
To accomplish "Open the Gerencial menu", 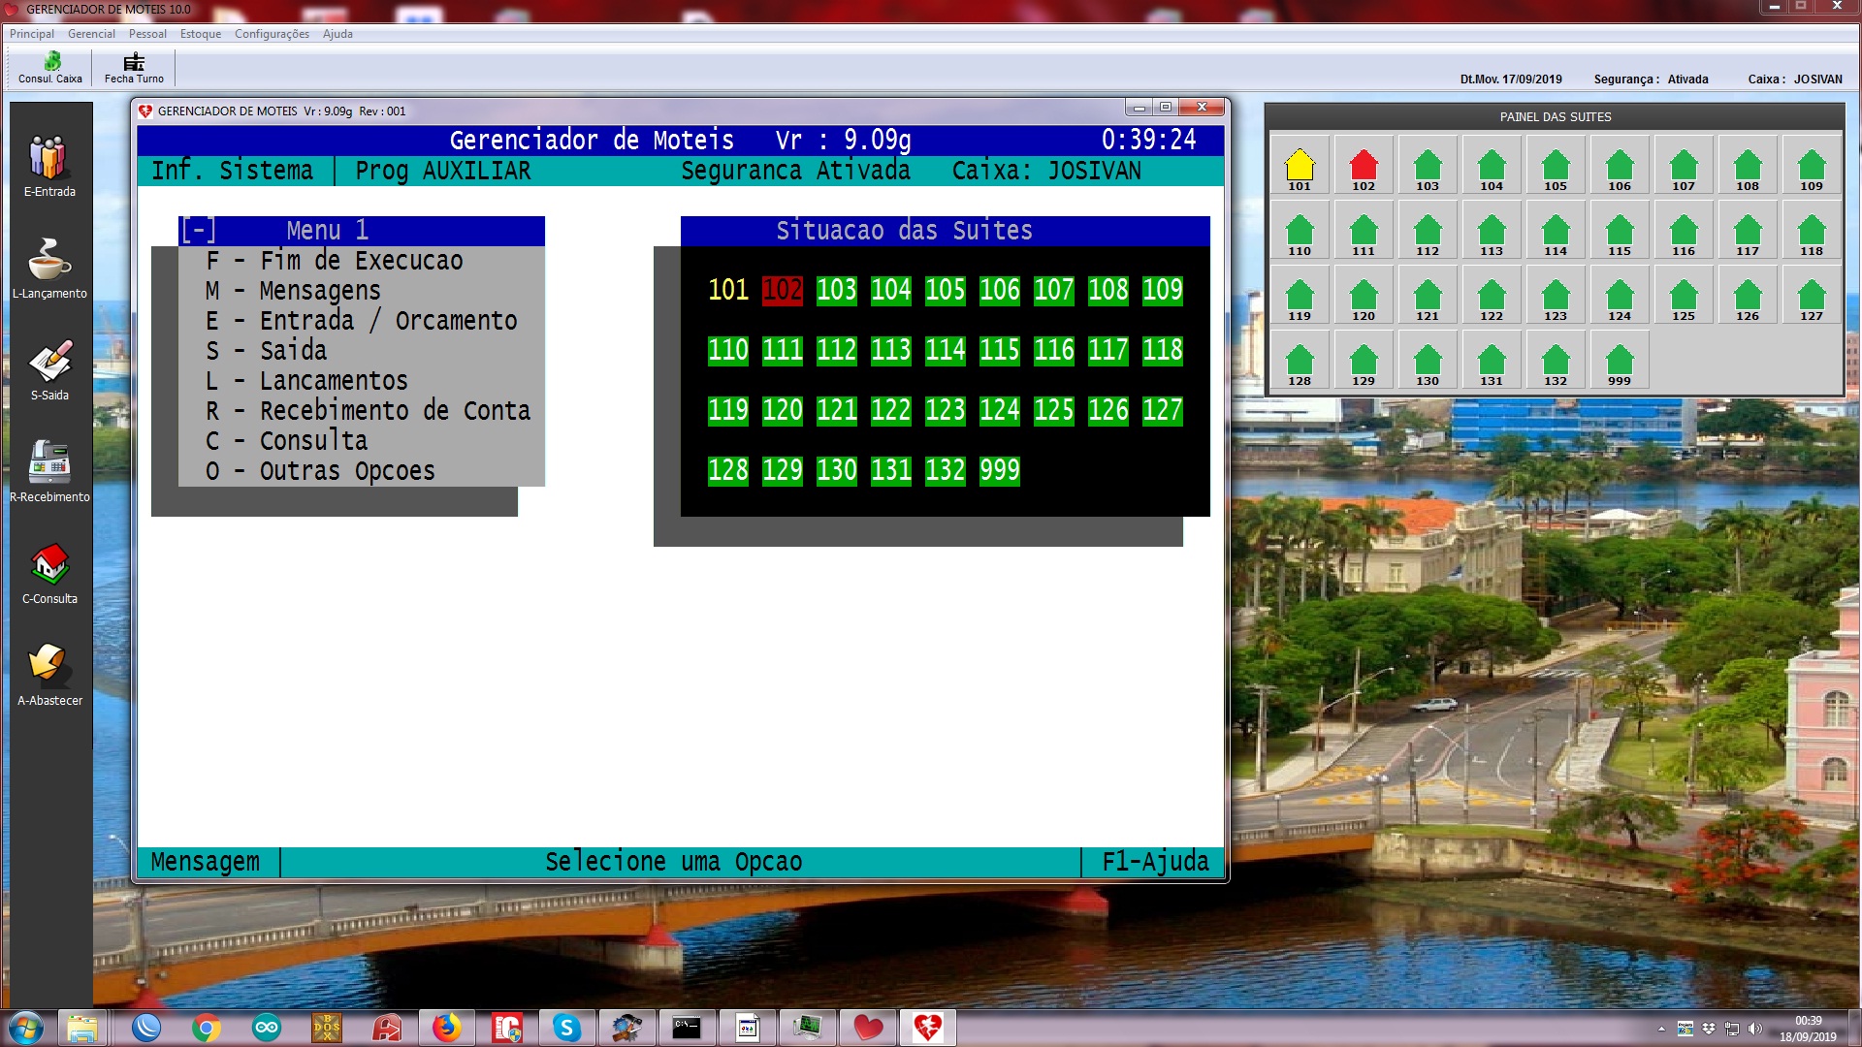I will click(91, 34).
